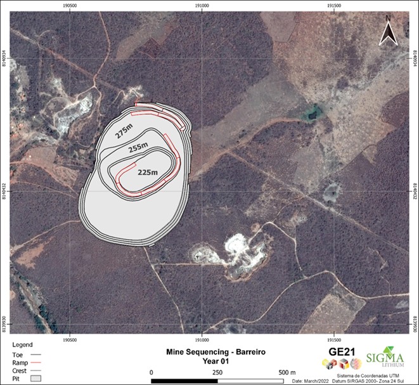This screenshot has height=385, width=419.
Task: Click the 191000 easting label at top
Action: point(202,5)
